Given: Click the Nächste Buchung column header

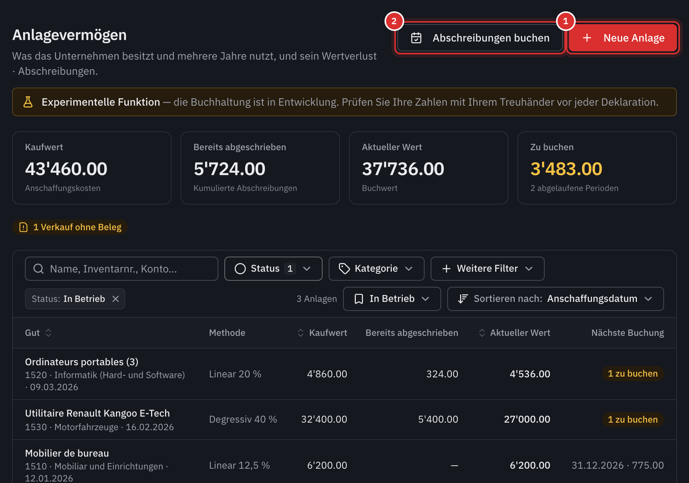Looking at the screenshot, I should click(x=627, y=333).
